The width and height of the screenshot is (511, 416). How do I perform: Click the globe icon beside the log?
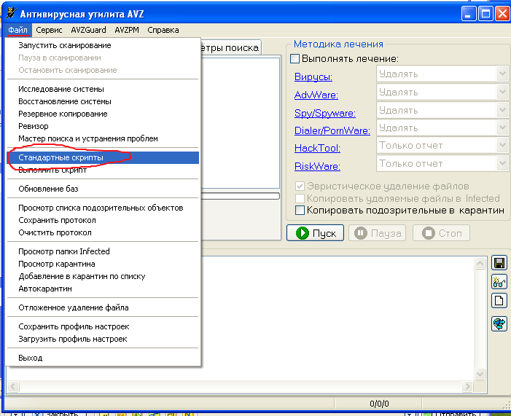click(x=499, y=324)
